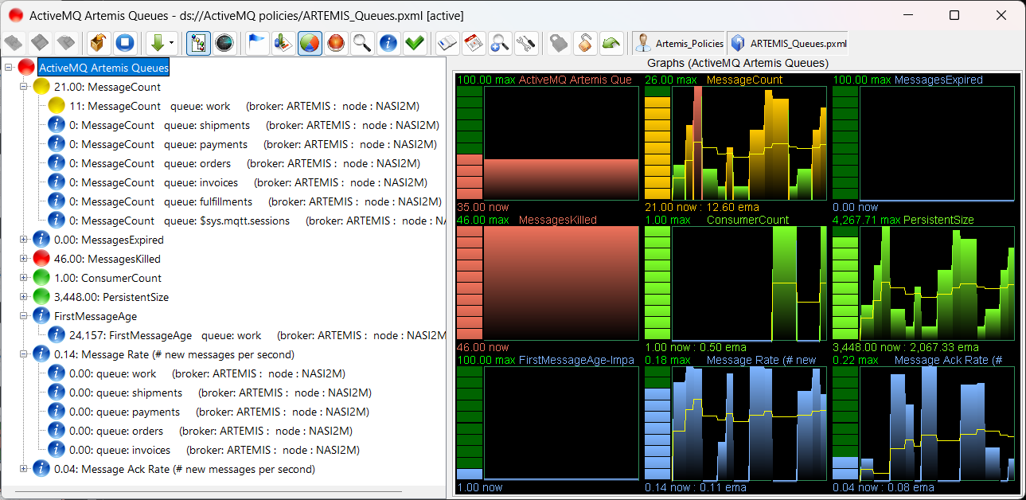
Task: Select the MessageCount queue: shipments row
Action: 254,125
